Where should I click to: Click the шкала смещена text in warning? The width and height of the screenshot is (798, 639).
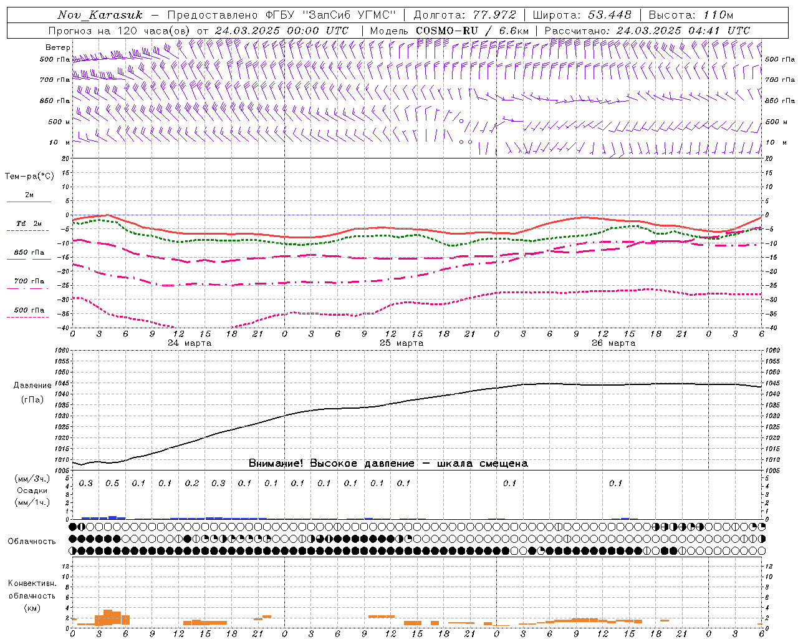483,464
